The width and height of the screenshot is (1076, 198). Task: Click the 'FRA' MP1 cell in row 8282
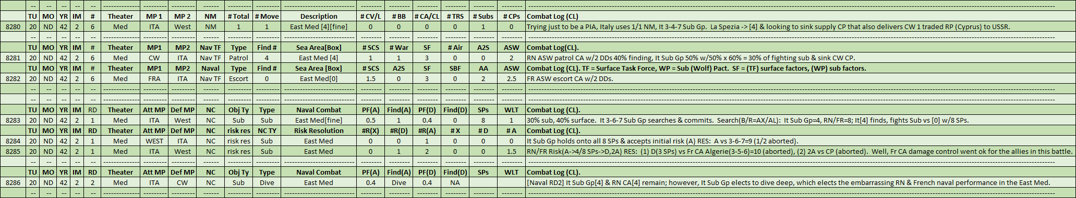click(x=154, y=78)
